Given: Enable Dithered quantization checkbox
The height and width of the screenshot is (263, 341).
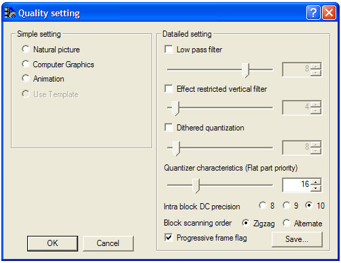Looking at the screenshot, I should pyautogui.click(x=168, y=127).
